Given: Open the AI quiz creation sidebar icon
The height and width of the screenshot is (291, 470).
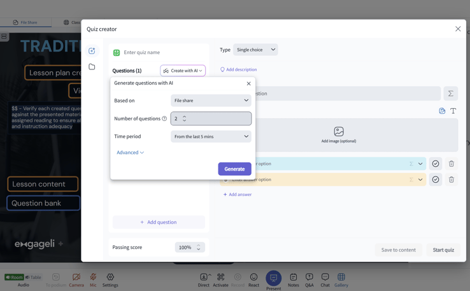Looking at the screenshot, I should 92,51.
